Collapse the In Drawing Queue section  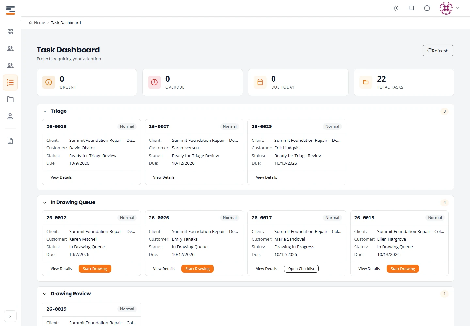click(x=45, y=202)
